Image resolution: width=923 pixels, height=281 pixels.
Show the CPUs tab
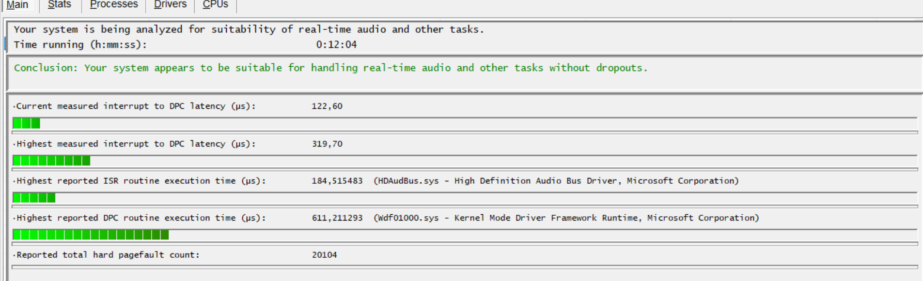215,5
